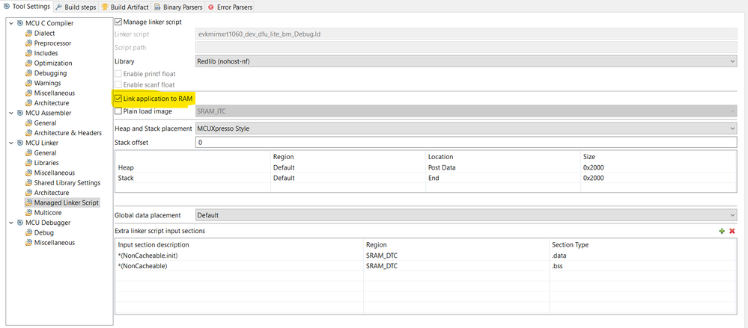The image size is (748, 328).
Task: Open Global data placement dropdown
Action: (465, 215)
